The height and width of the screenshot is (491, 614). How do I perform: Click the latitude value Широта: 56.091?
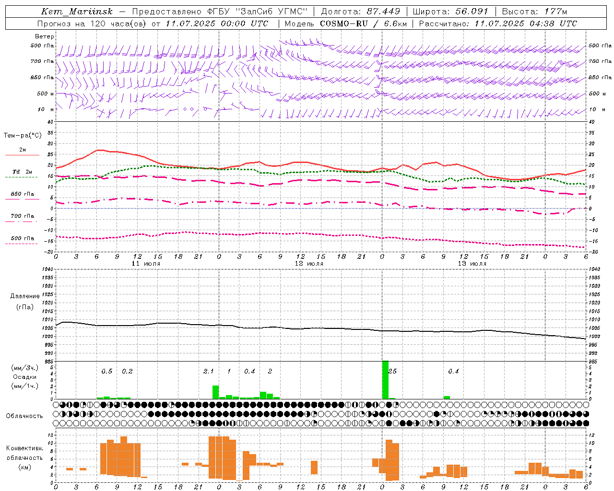click(x=450, y=12)
